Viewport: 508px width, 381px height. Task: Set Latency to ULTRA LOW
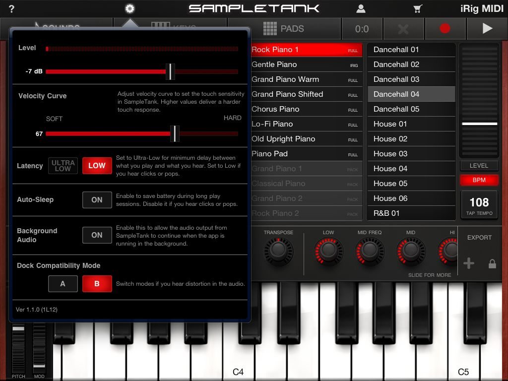coord(63,166)
